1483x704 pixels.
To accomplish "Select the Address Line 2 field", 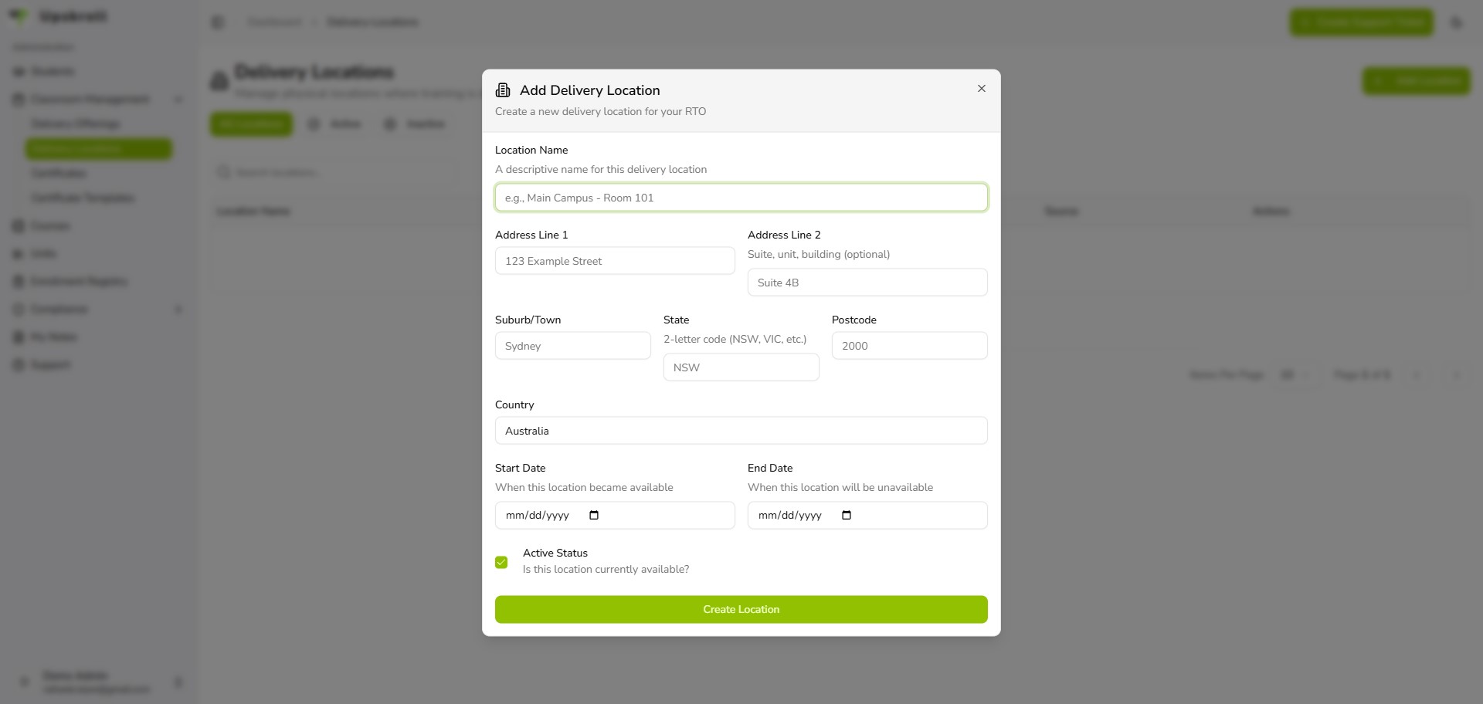I will (867, 283).
